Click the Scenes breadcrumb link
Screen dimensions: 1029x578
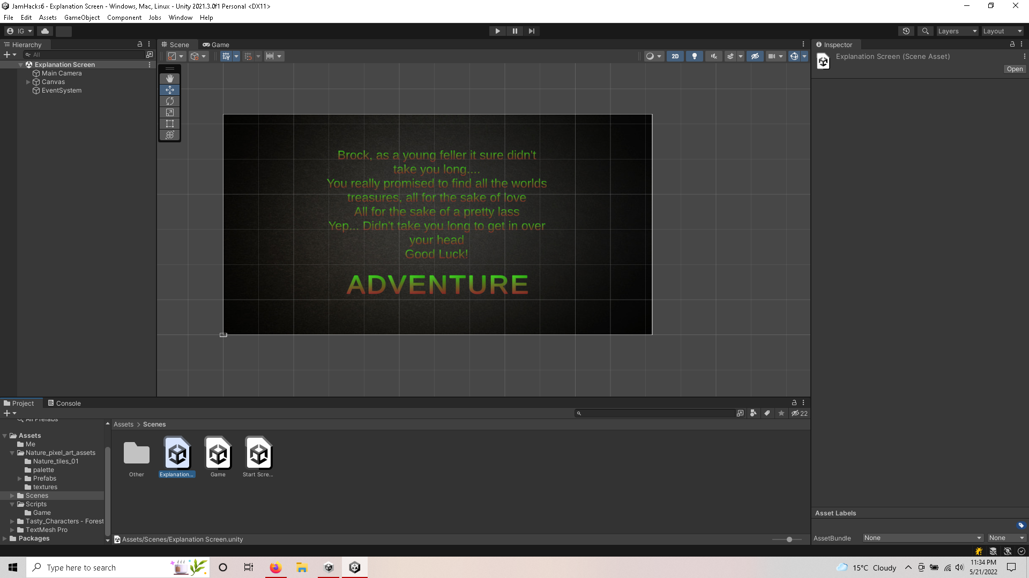[154, 424]
